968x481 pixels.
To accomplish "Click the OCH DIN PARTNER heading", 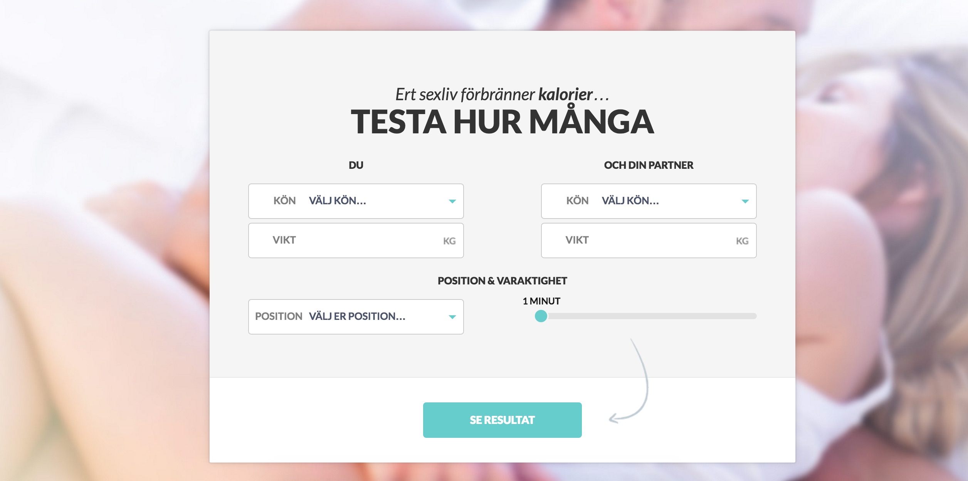I will pyautogui.click(x=649, y=165).
